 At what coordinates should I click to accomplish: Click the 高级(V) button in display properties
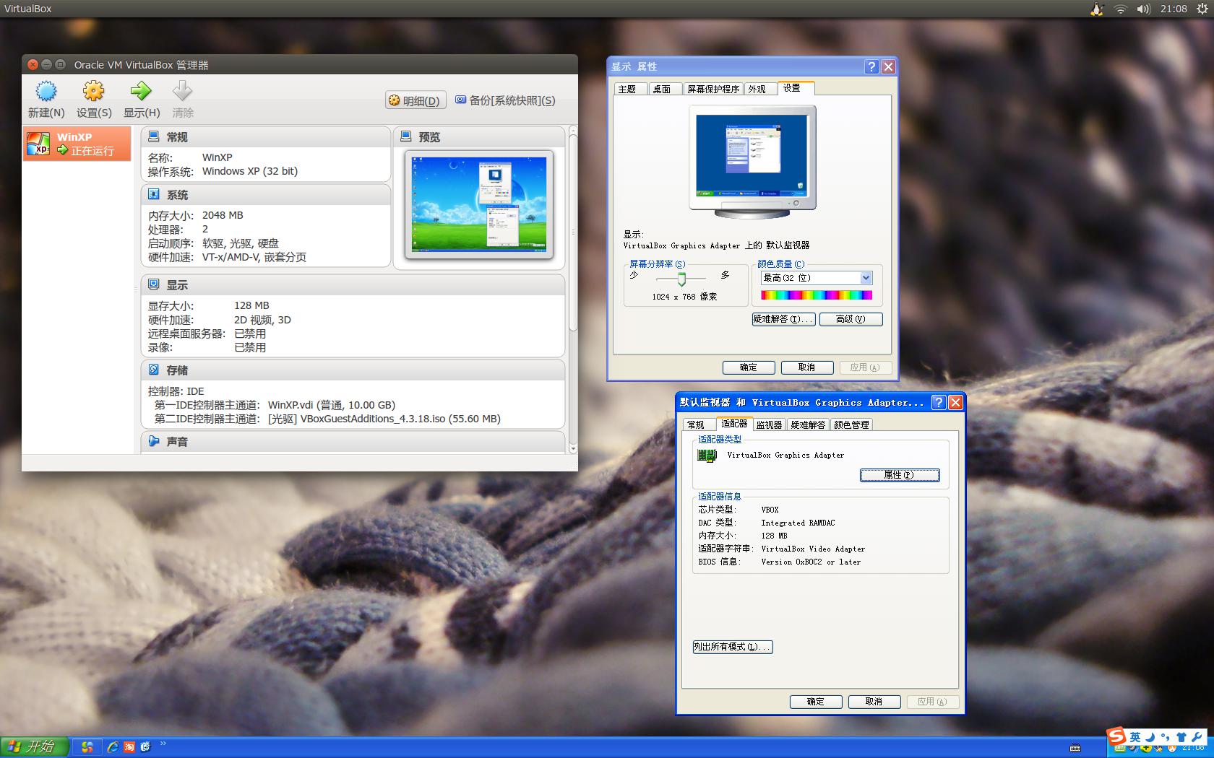[851, 319]
